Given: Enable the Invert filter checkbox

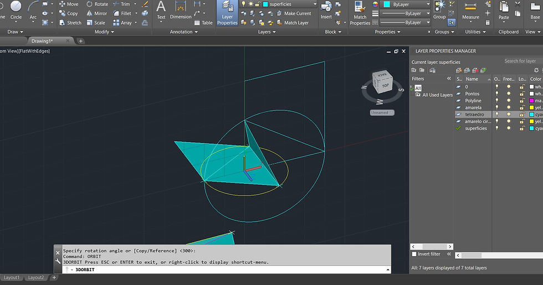Looking at the screenshot, I should (x=414, y=254).
